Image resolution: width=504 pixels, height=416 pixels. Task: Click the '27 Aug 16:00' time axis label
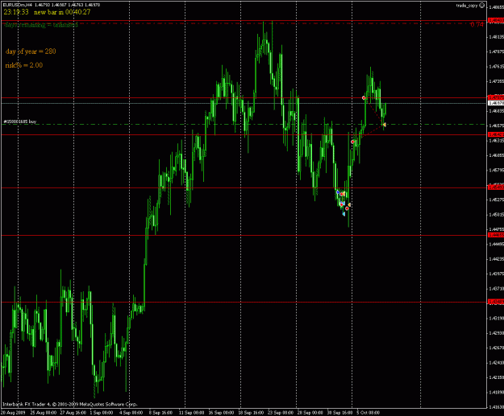point(73,413)
